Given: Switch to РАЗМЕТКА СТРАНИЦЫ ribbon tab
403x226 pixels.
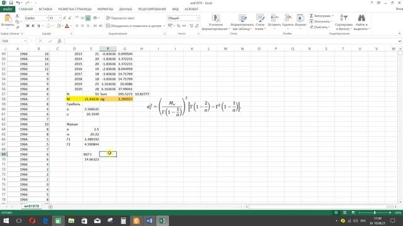Looking at the screenshot, I should 75,9.
